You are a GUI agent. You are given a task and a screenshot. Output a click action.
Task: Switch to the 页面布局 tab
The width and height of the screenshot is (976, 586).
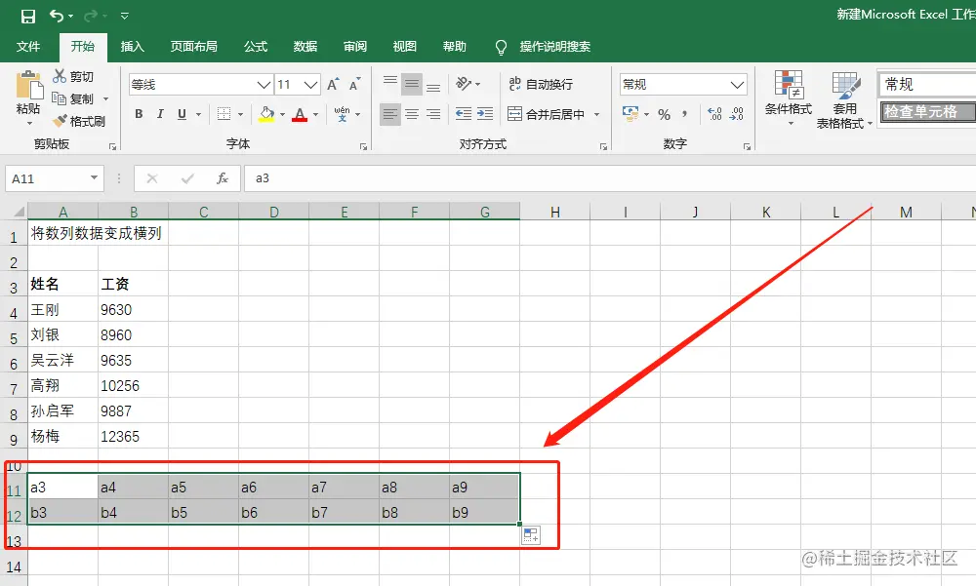[x=193, y=47]
